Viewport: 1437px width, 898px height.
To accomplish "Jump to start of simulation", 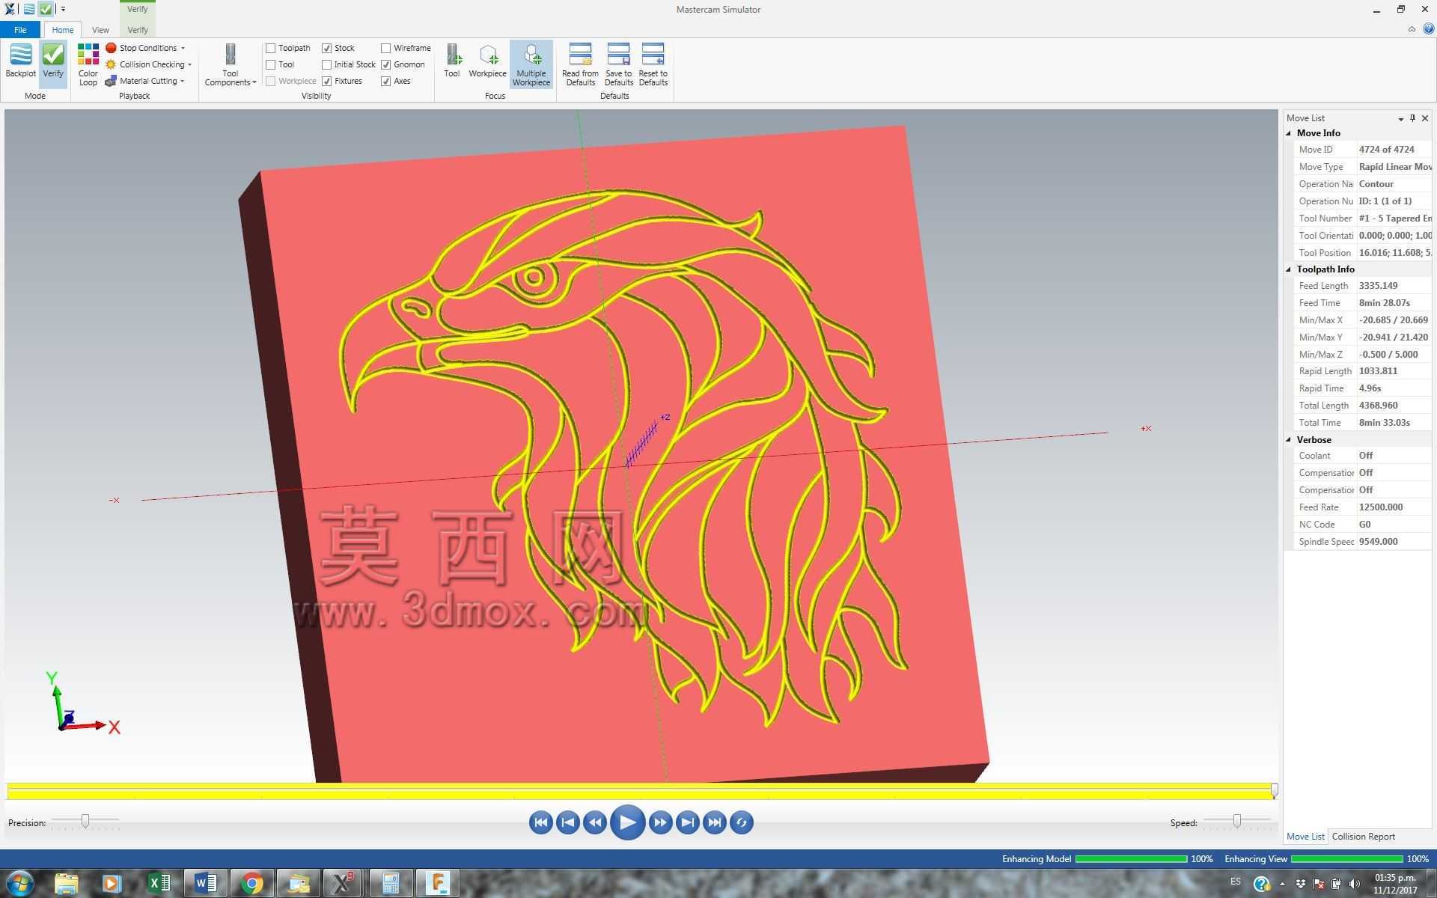I will click(x=540, y=822).
